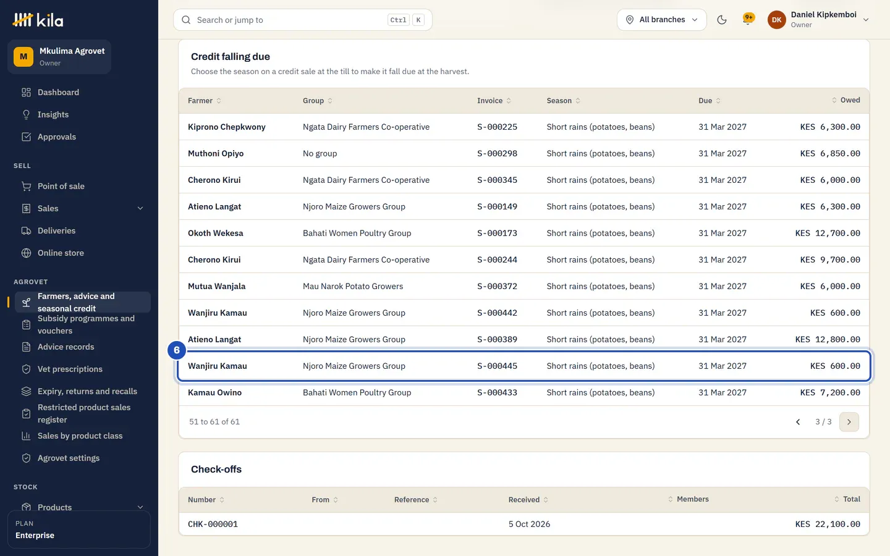Click the Dashboard grid icon
The width and height of the screenshot is (890, 556).
click(x=26, y=93)
